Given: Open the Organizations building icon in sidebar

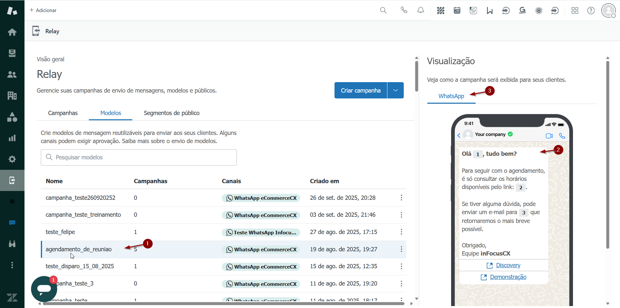Looking at the screenshot, I should [x=12, y=95].
